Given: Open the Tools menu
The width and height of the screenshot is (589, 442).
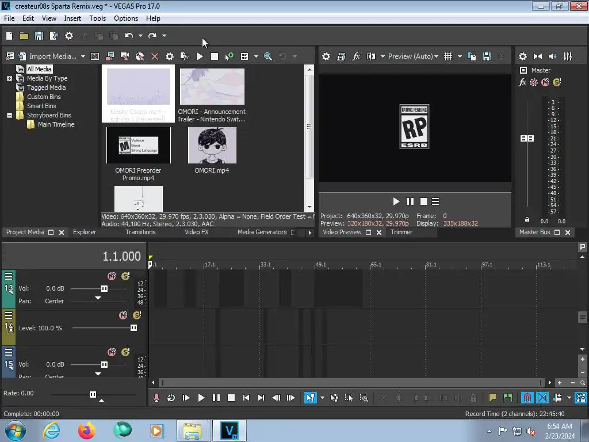Looking at the screenshot, I should (97, 18).
